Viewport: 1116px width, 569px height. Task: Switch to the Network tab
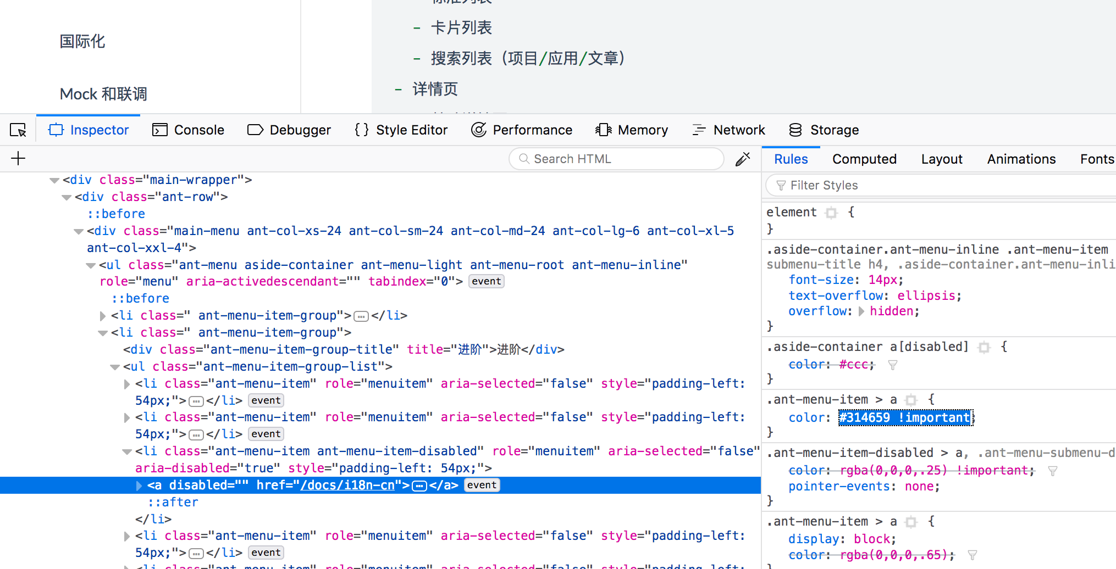[x=728, y=130]
